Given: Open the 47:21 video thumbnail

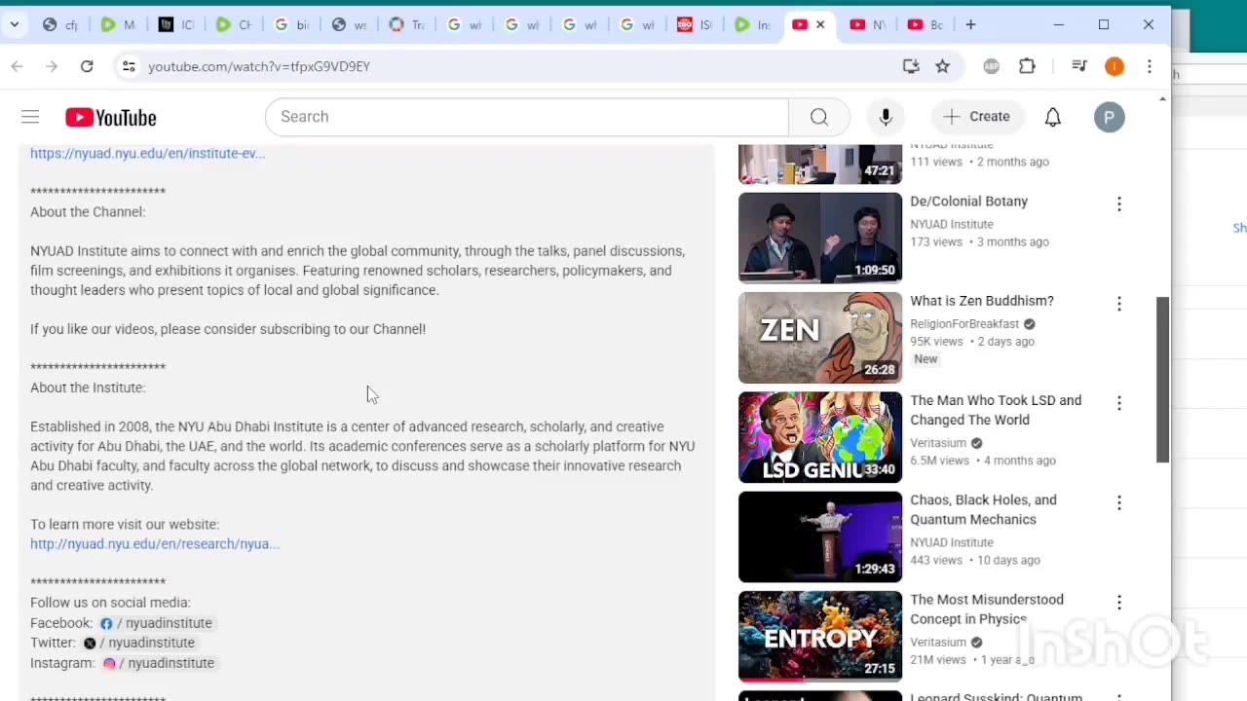Looking at the screenshot, I should [820, 164].
